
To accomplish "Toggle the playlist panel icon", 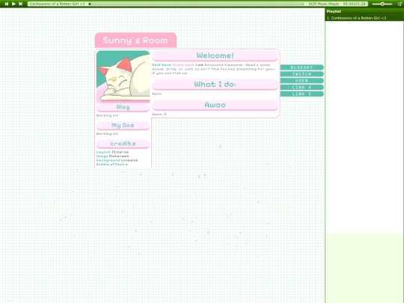I will [x=400, y=4].
